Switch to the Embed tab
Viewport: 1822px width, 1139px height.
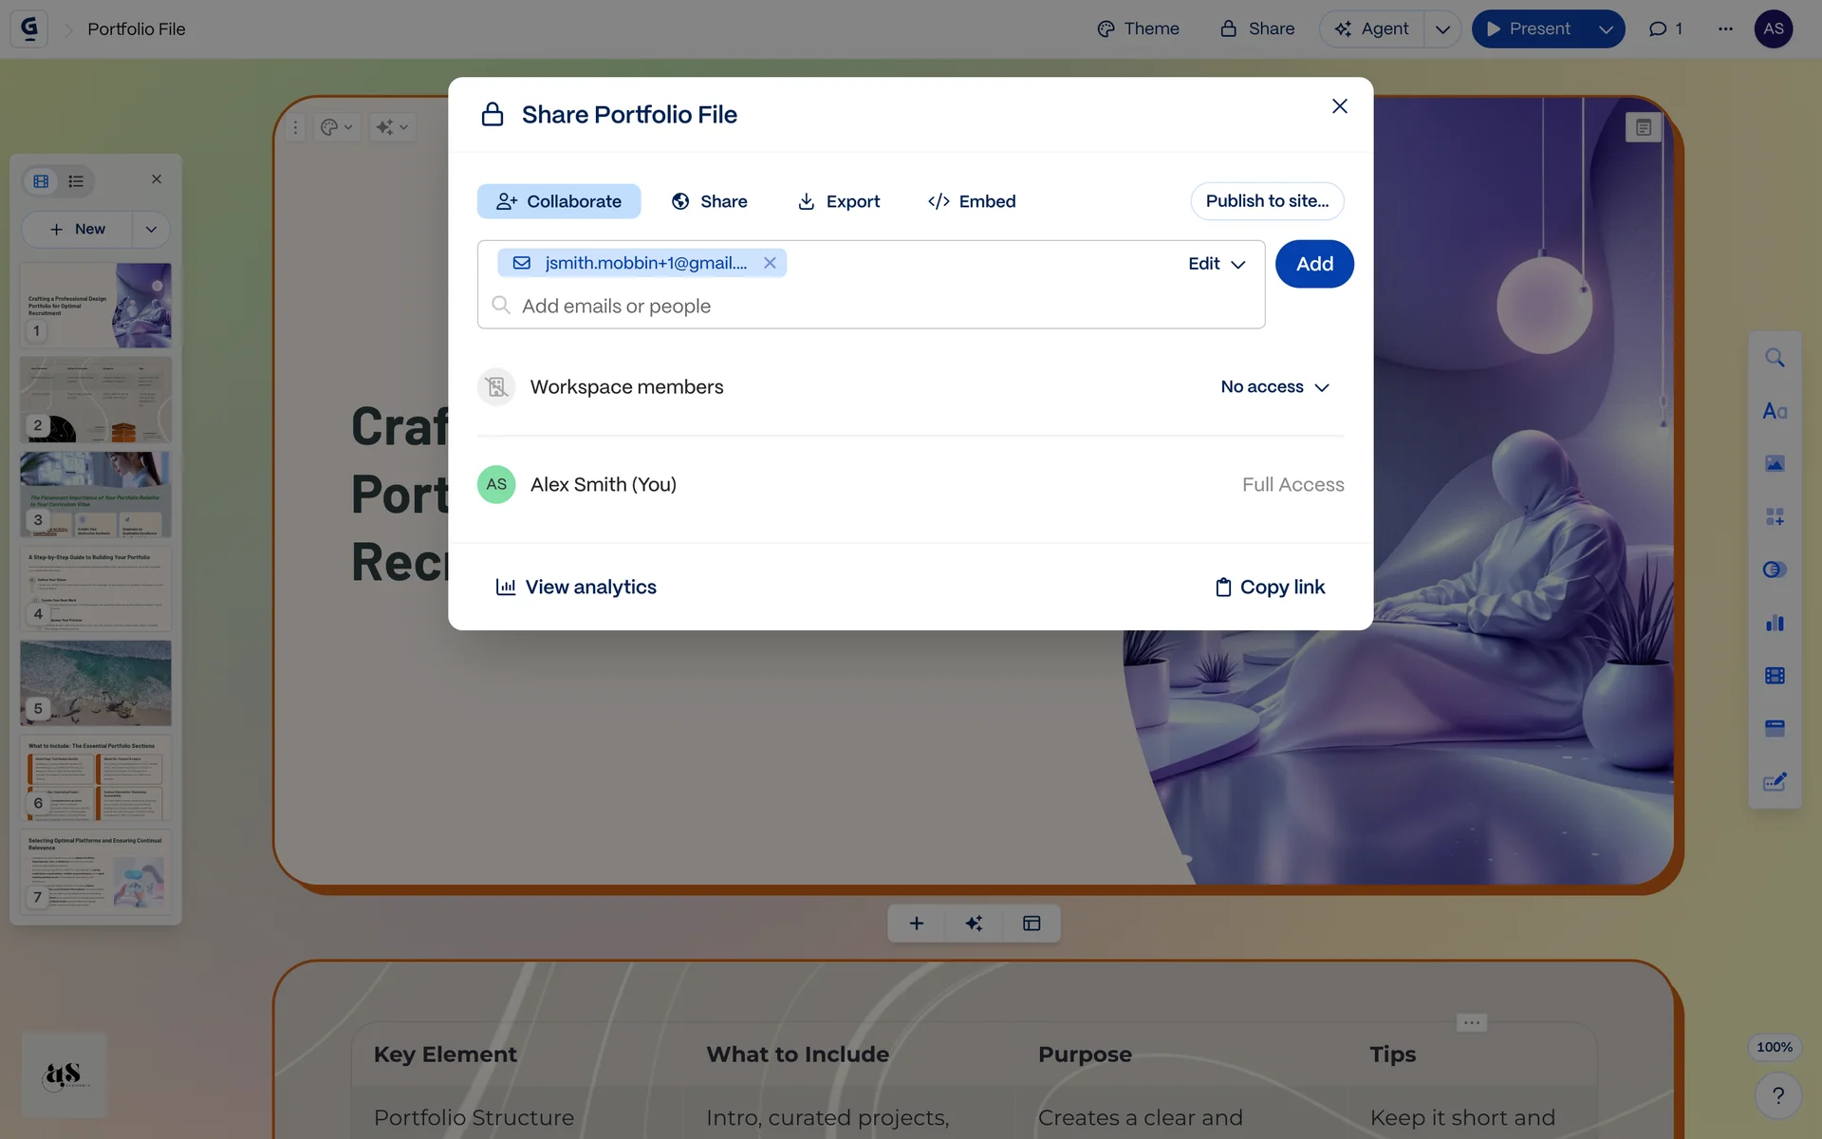pyautogui.click(x=972, y=201)
